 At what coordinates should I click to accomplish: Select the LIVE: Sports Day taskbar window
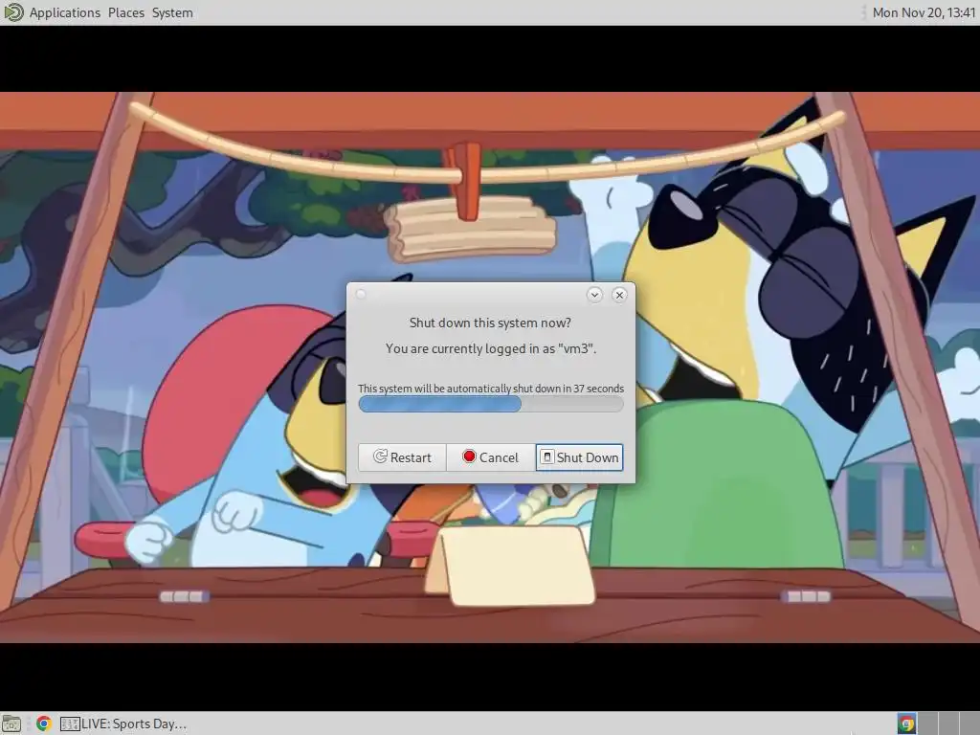pos(123,724)
